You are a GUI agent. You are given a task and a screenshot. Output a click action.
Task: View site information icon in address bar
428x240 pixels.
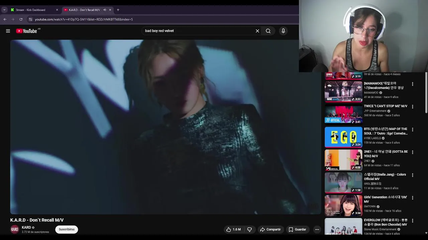point(30,19)
